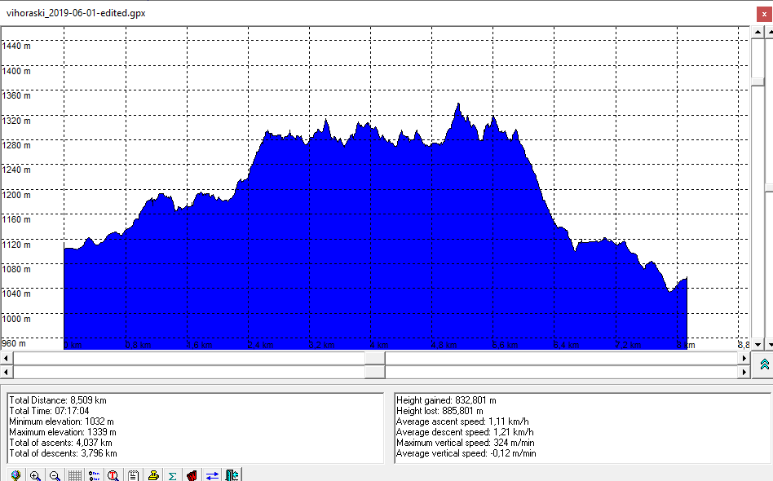
Task: Click the vertical scrollbar down arrow
Action: coord(758,345)
